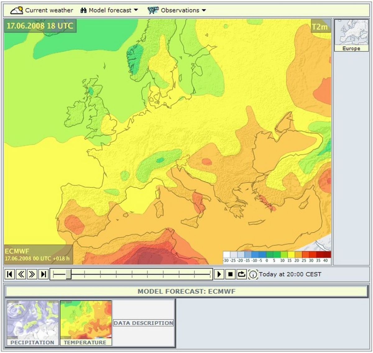Expand the Observations dropdown arrow
The image size is (373, 353).
(x=204, y=10)
